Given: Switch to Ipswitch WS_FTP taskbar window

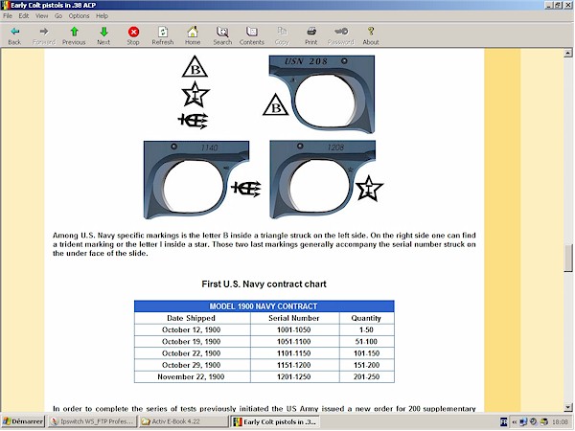Looking at the screenshot, I should click(x=92, y=421).
